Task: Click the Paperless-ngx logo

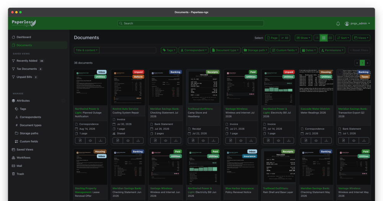Action: point(24,23)
